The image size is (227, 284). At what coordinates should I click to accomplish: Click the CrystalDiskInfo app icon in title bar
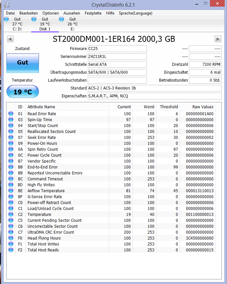tap(7, 5)
